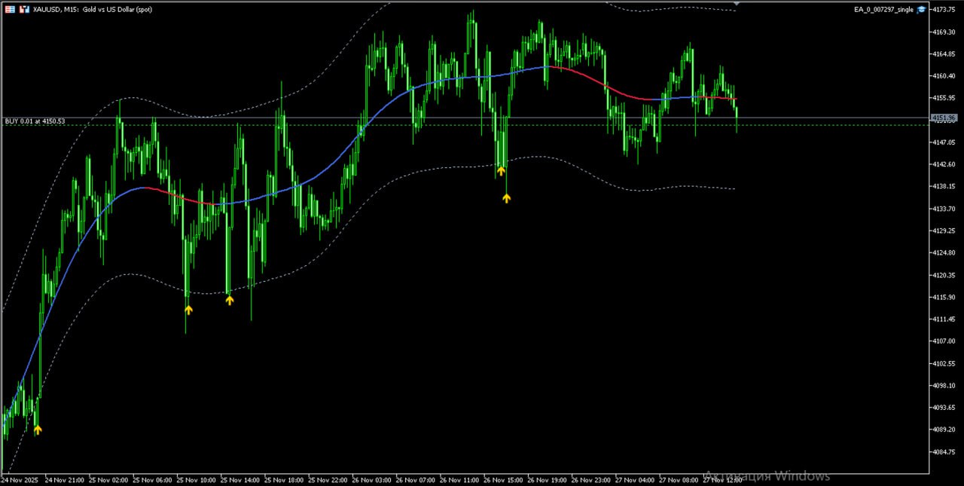The height and width of the screenshot is (486, 964).
Task: Click the red-blue bar chart icon in title bar
Action: click(24, 9)
